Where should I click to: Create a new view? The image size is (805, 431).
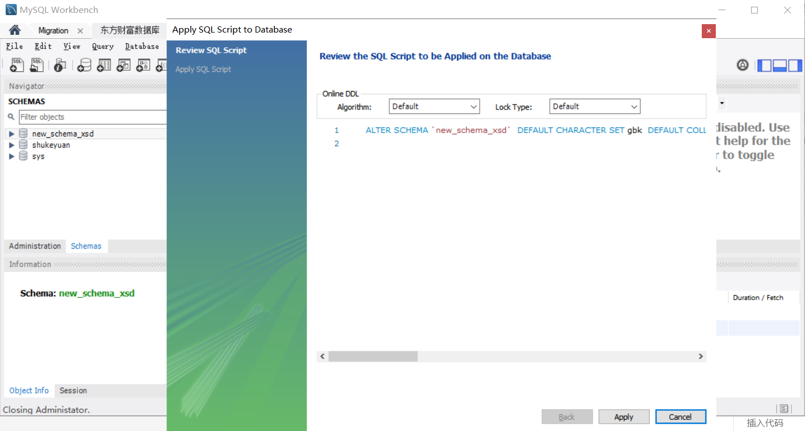pos(123,65)
